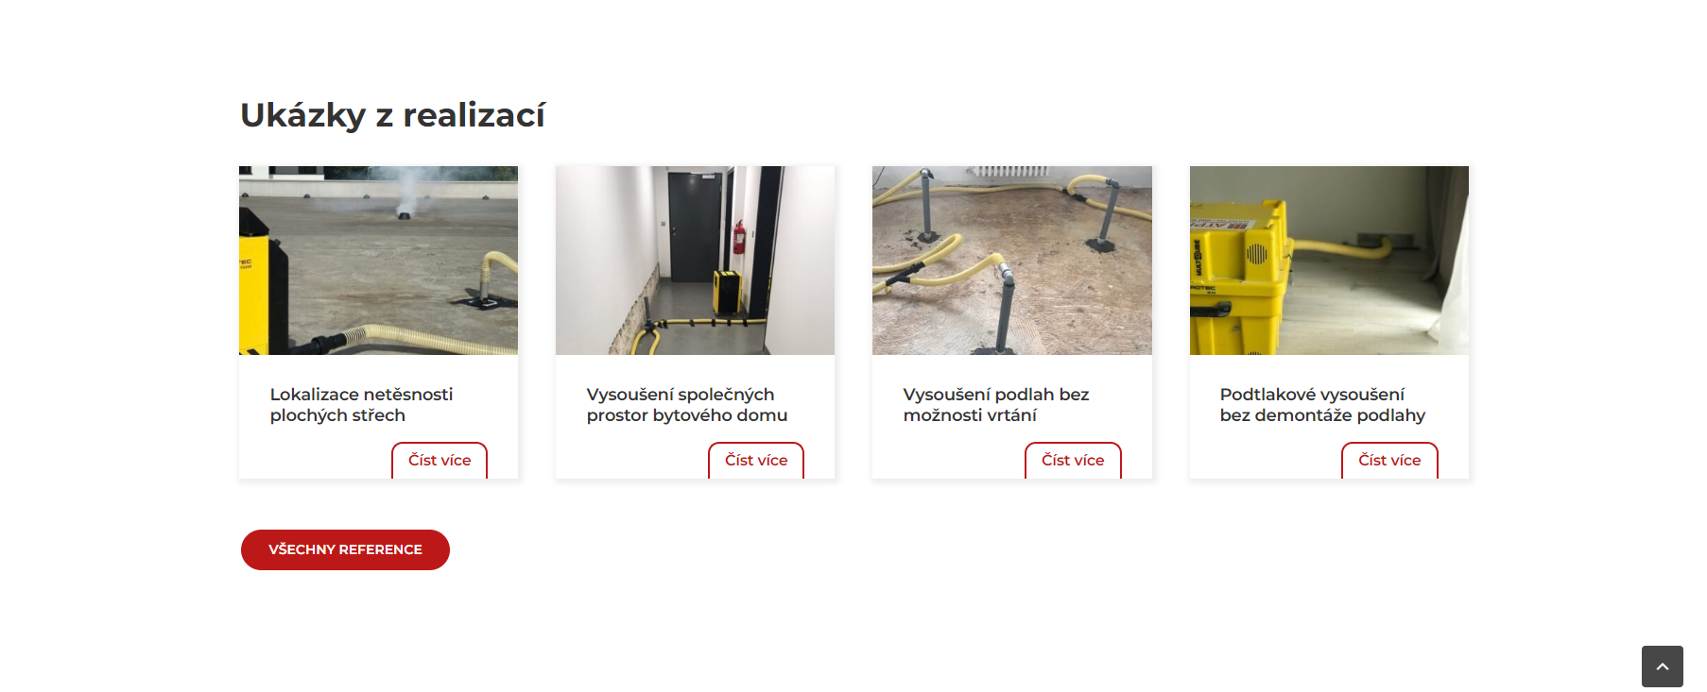Click the black door in the hallway photo
The image size is (1707, 692).
pos(696,227)
